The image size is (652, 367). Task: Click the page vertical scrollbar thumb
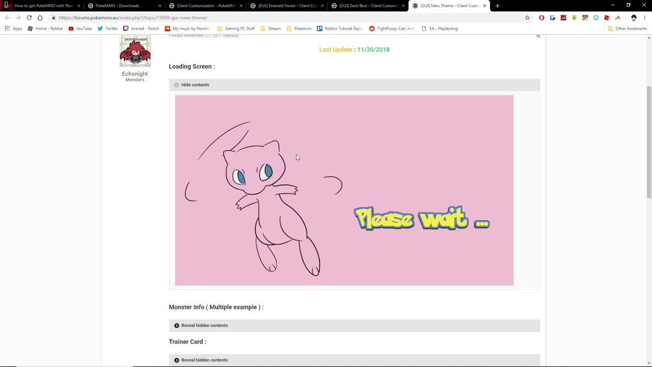[648, 143]
